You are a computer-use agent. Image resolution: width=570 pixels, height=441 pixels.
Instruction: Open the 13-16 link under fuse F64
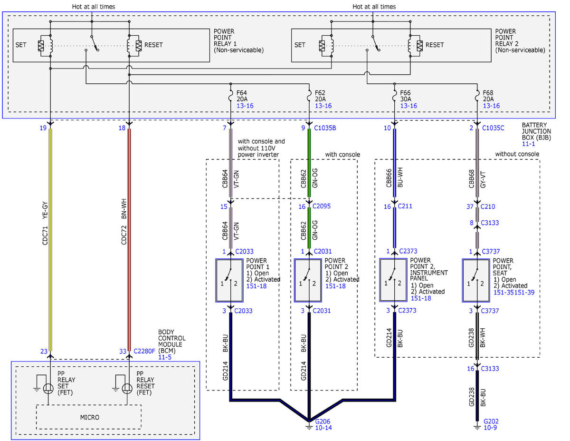[x=245, y=106]
